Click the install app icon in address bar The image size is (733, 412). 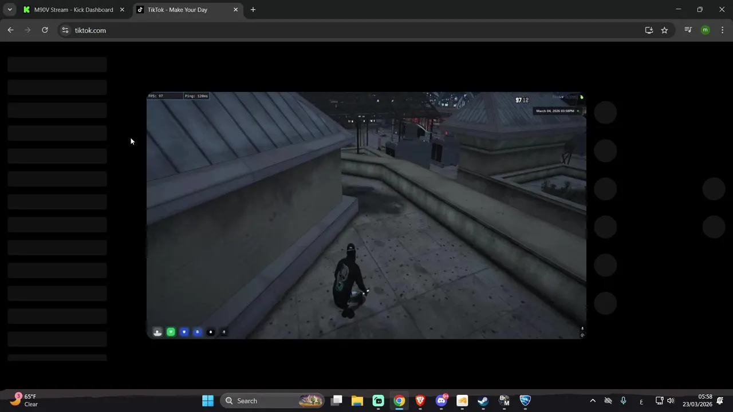pos(649,30)
